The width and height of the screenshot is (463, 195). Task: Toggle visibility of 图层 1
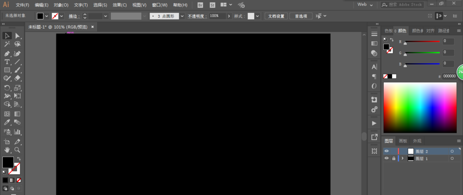click(x=387, y=158)
